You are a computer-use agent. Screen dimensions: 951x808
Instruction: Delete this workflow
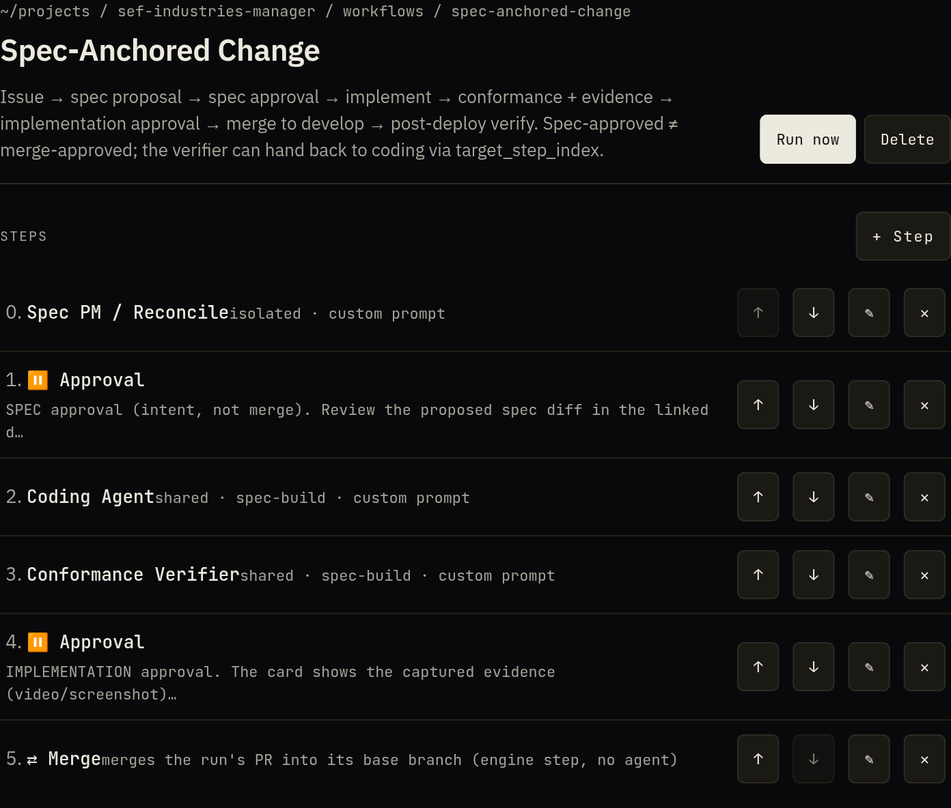[x=907, y=139]
